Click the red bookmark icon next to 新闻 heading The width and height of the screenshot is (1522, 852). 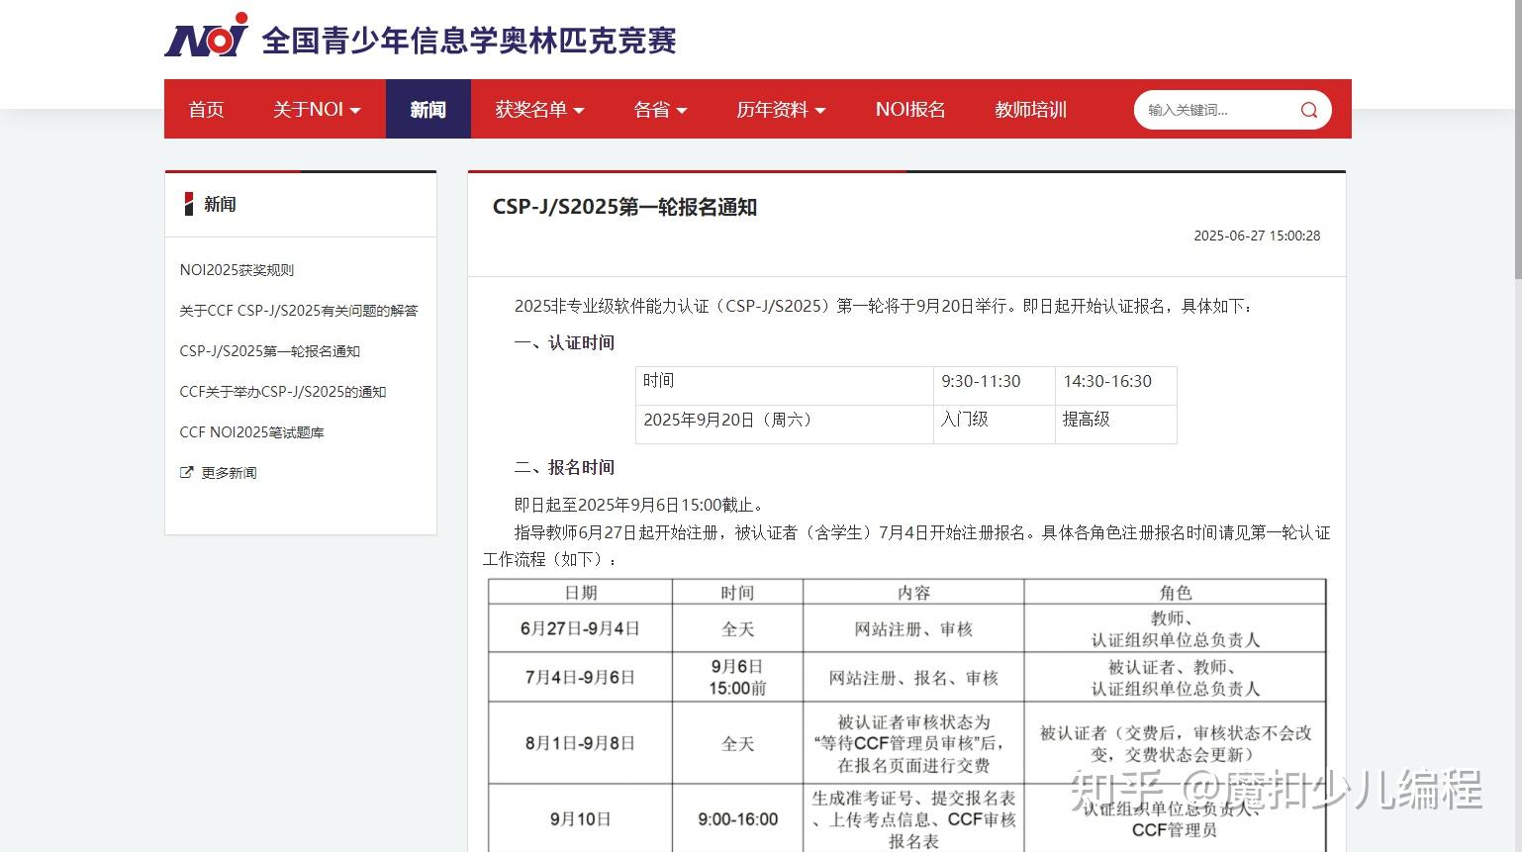(188, 204)
